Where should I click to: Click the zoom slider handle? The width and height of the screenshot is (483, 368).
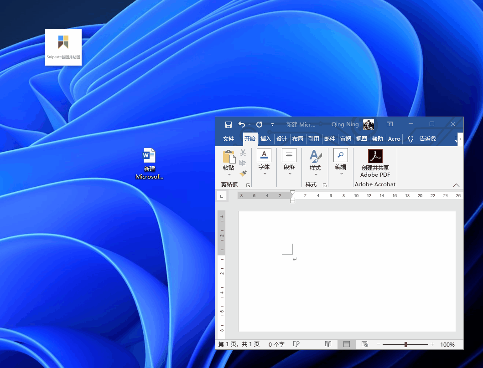pos(405,344)
